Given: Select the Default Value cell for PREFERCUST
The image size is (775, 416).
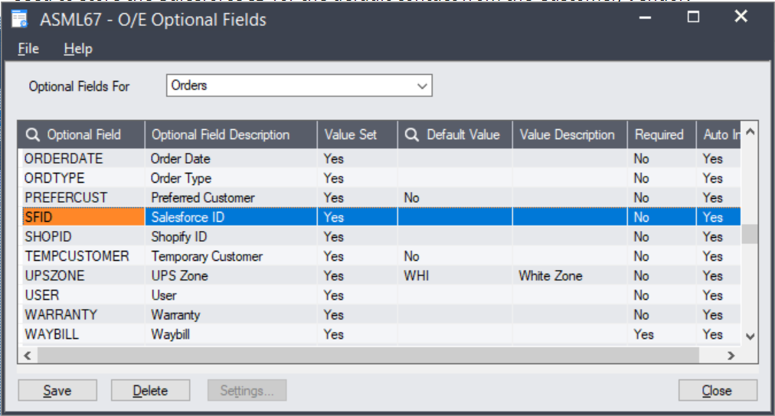Looking at the screenshot, I should point(455,197).
